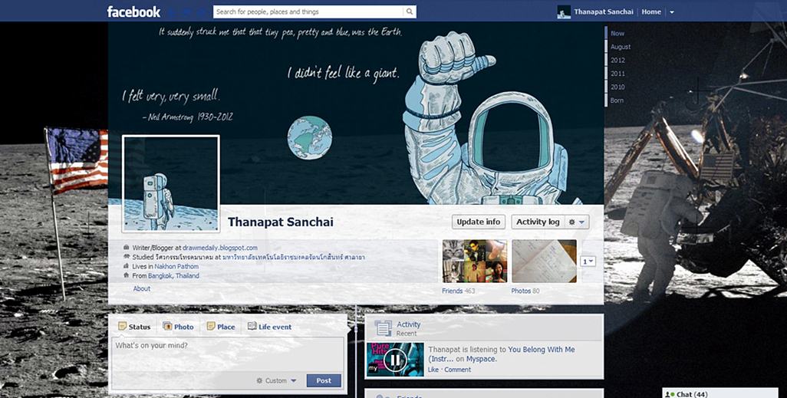
Task: Open the Nakhon Pathom link
Action: (x=176, y=267)
